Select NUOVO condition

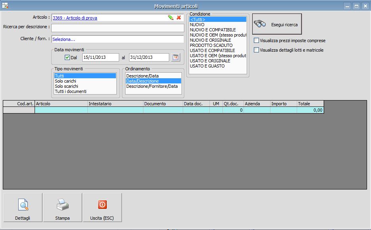(218, 25)
